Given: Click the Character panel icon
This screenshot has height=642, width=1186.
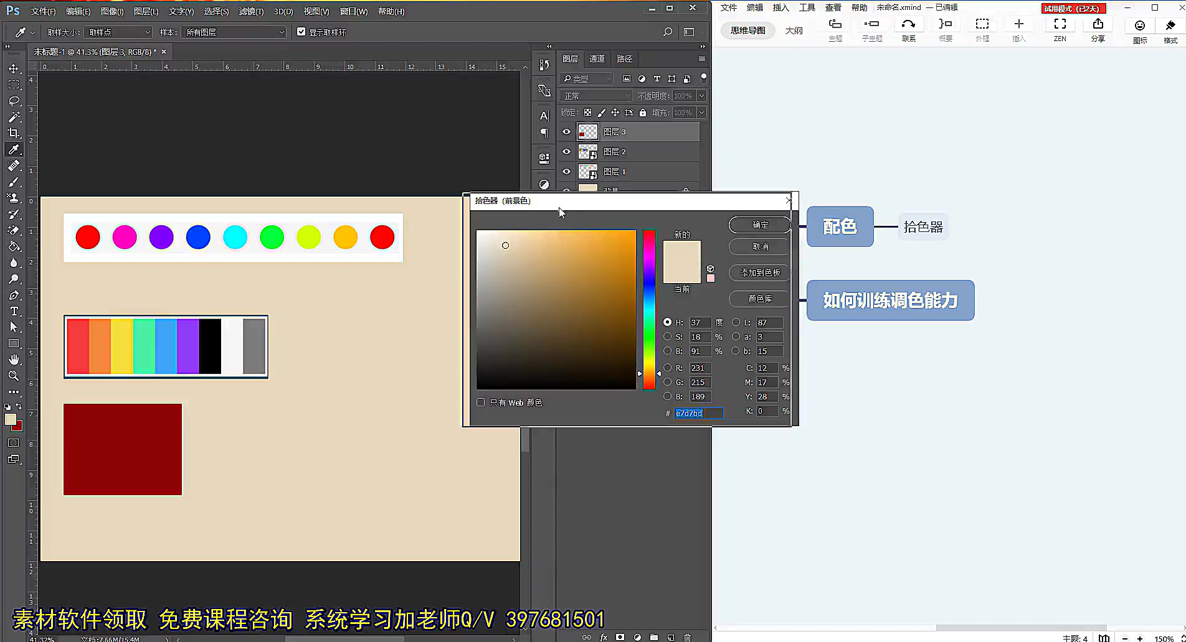Looking at the screenshot, I should 544,116.
